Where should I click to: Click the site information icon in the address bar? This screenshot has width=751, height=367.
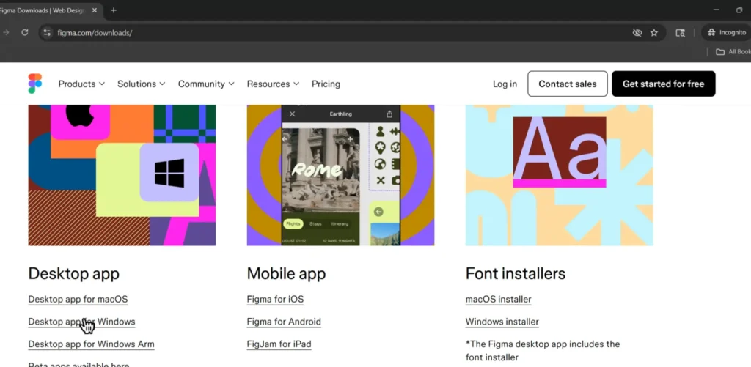(x=47, y=33)
